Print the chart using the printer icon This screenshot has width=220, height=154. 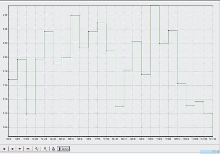coord(53,149)
